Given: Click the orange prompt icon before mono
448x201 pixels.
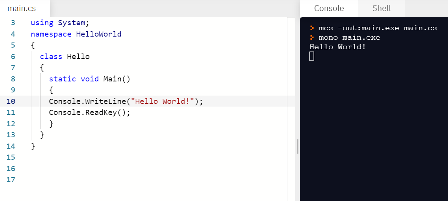Looking at the screenshot, I should tap(312, 37).
